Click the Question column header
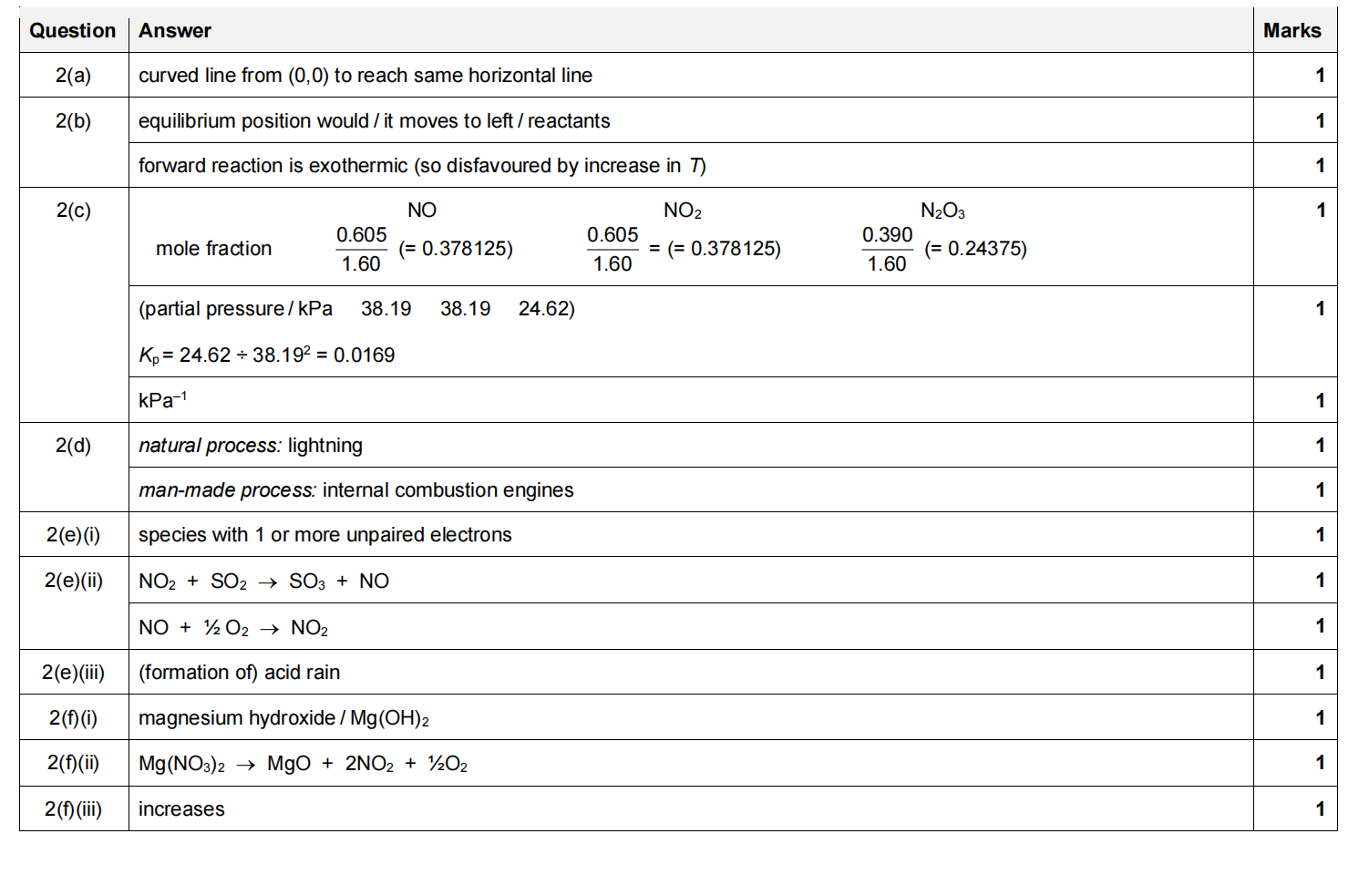The height and width of the screenshot is (875, 1369). (x=73, y=31)
